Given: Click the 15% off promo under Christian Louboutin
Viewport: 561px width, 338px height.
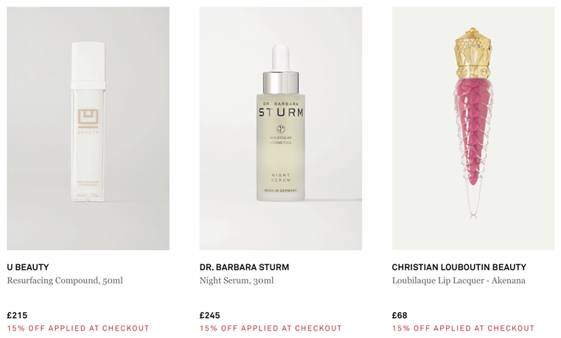Looking at the screenshot, I should tap(464, 328).
